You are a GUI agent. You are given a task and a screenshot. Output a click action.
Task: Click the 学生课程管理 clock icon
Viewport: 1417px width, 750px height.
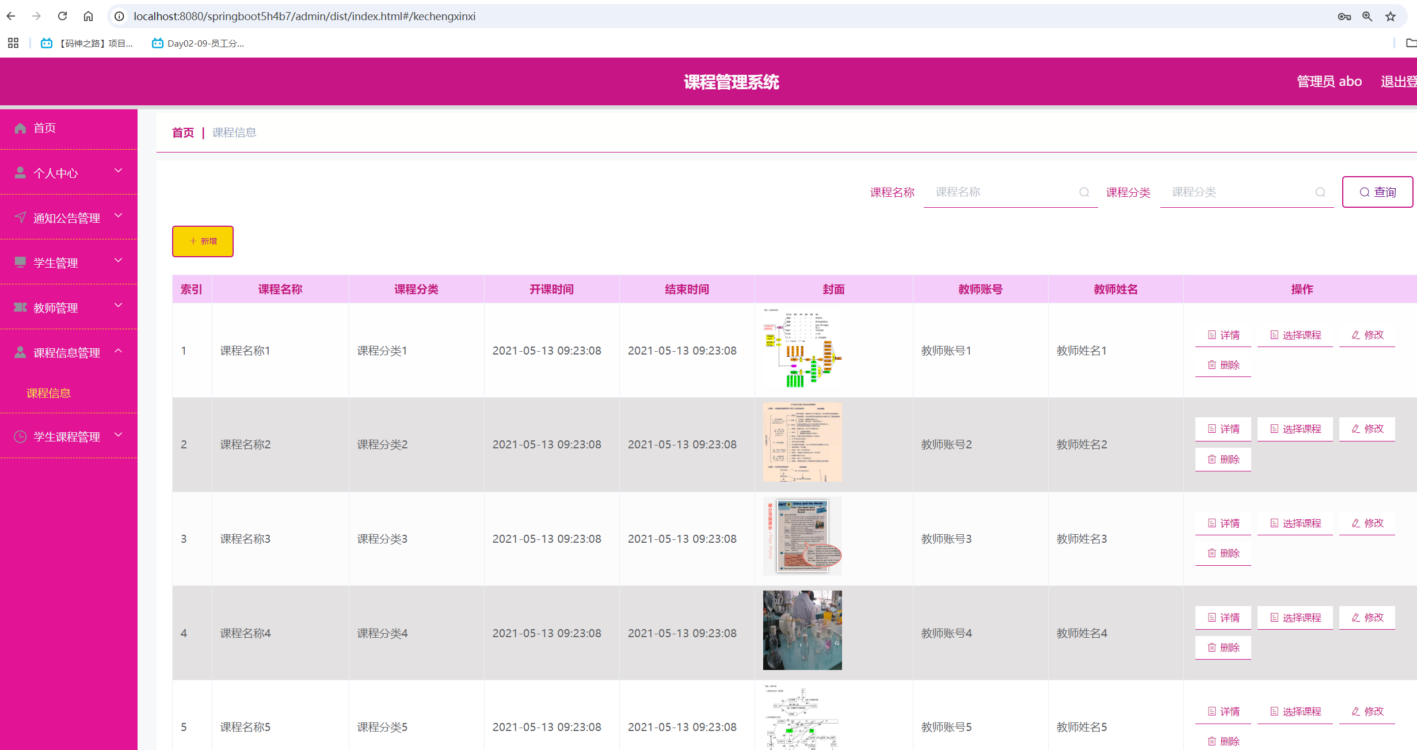[x=20, y=436]
